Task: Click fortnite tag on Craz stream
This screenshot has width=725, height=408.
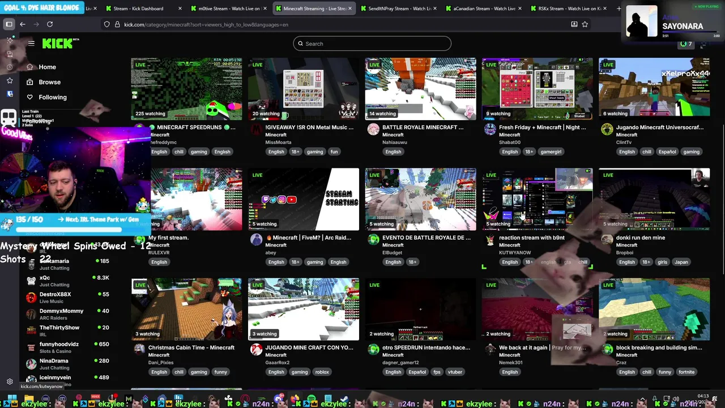Action: 686,372
